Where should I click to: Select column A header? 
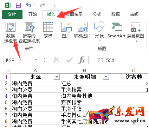pos(35,71)
